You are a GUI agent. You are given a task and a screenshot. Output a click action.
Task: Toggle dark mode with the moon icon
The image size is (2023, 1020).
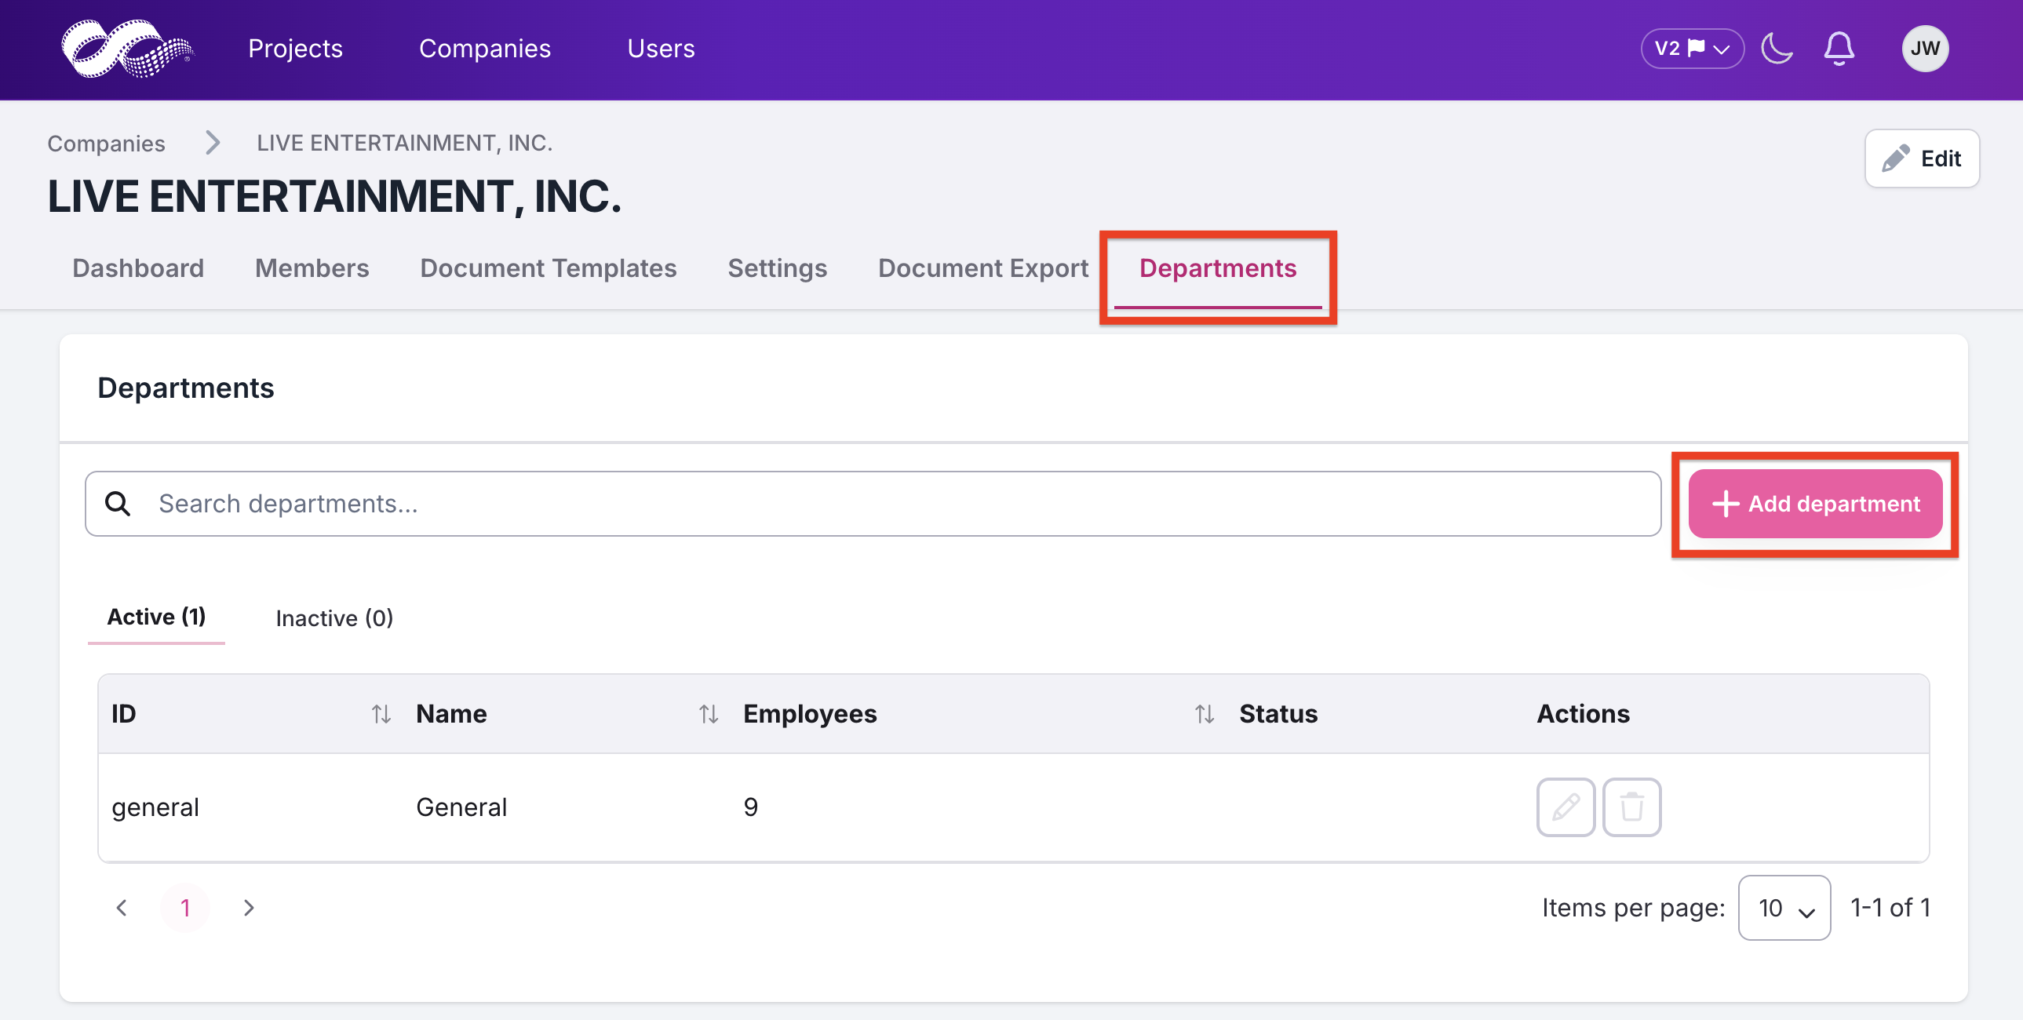pos(1777,49)
